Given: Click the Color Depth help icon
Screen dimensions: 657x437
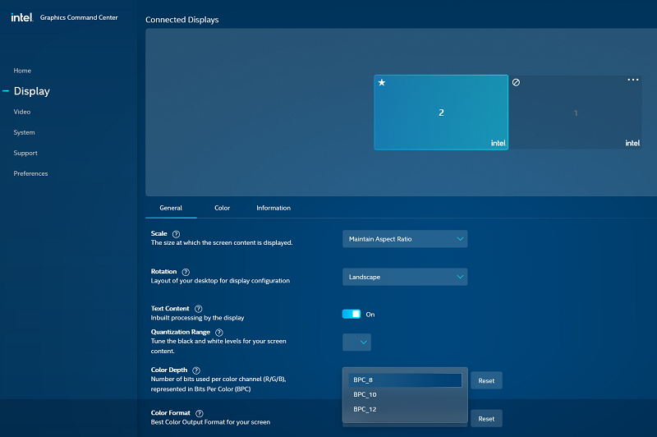Looking at the screenshot, I should click(196, 370).
